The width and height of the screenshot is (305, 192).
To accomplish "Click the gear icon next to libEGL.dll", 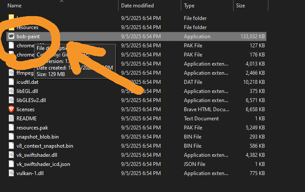I will point(11,91).
